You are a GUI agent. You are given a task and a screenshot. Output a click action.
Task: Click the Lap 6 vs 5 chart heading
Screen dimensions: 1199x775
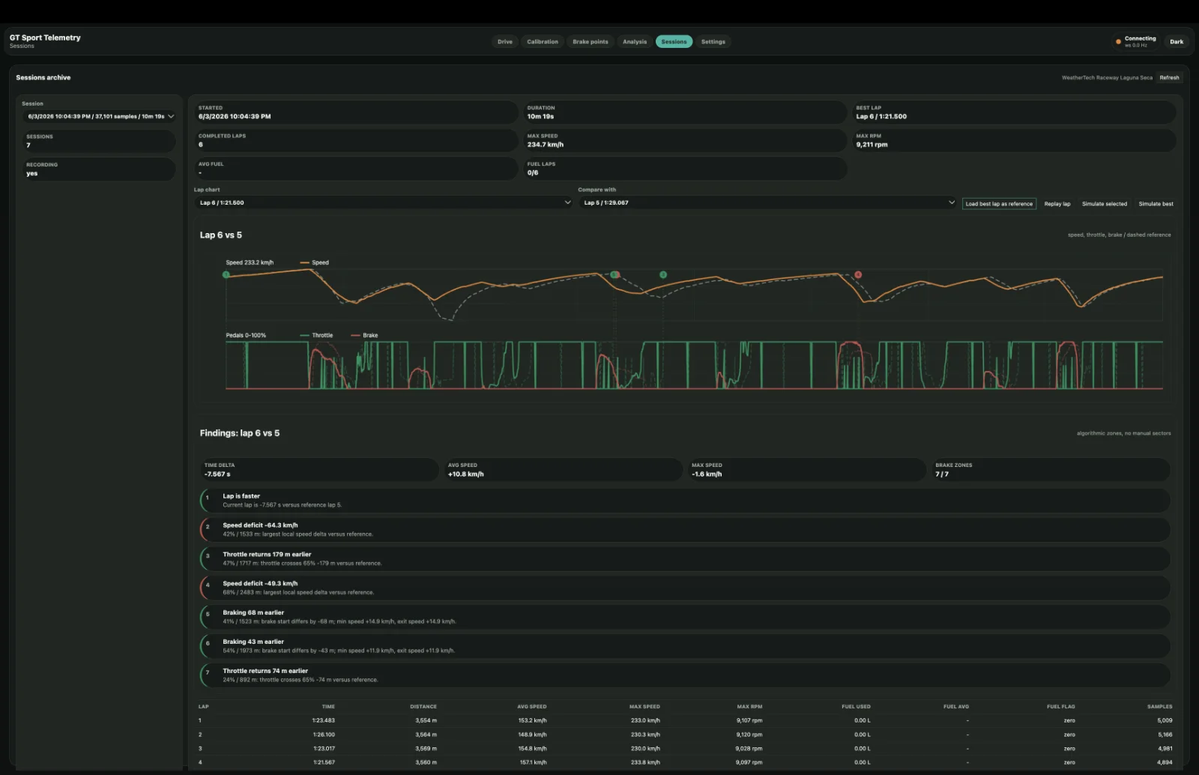coord(220,235)
